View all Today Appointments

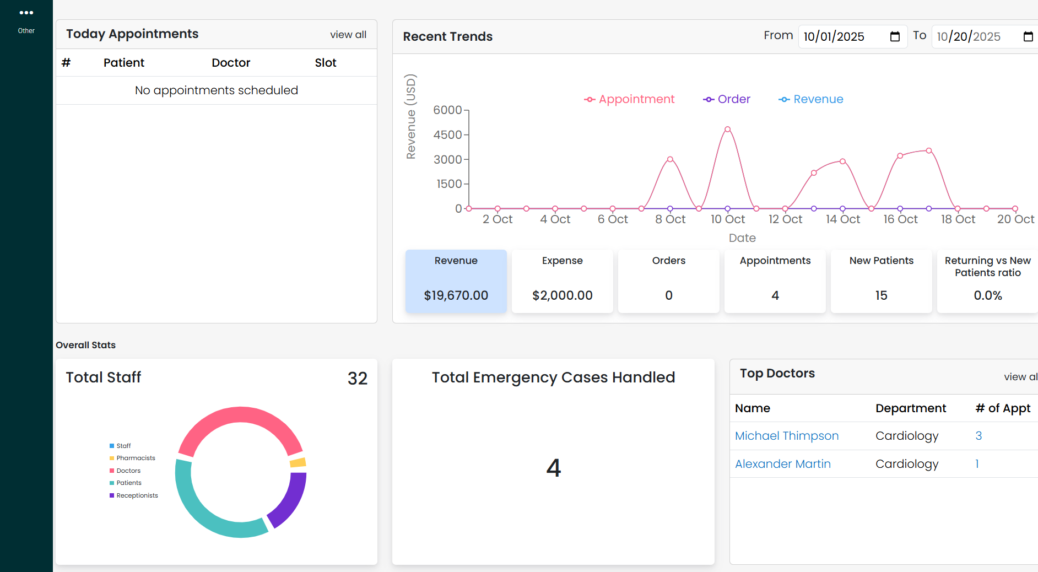tap(348, 34)
